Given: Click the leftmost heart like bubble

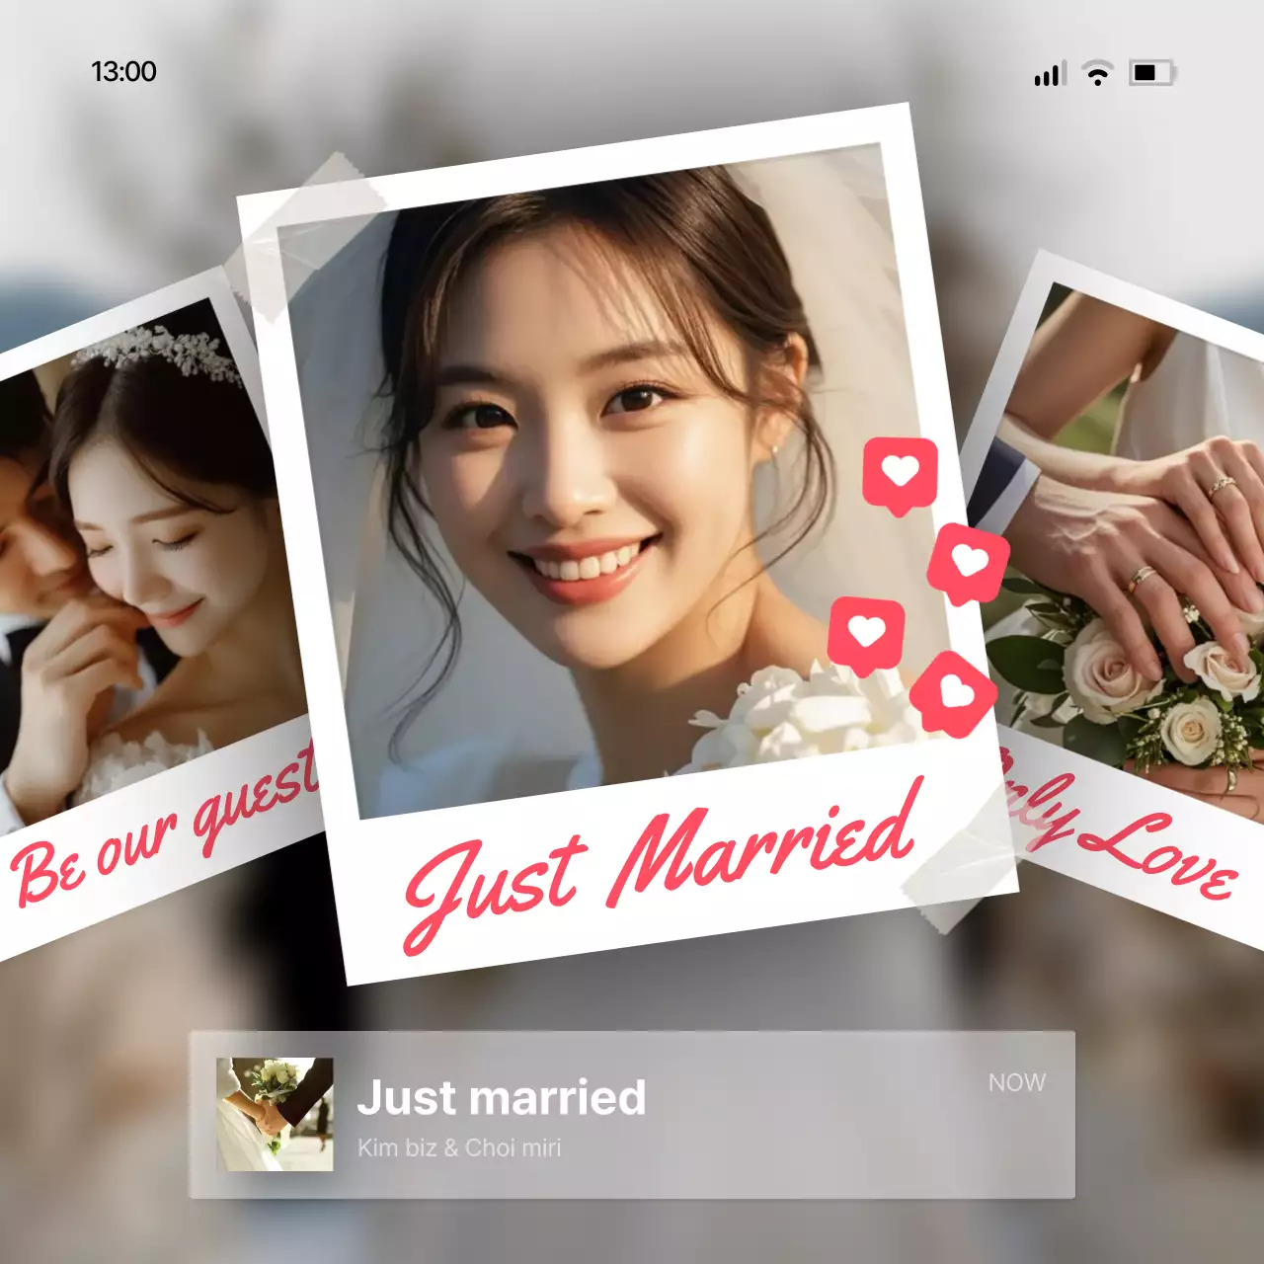Looking at the screenshot, I should tap(866, 633).
